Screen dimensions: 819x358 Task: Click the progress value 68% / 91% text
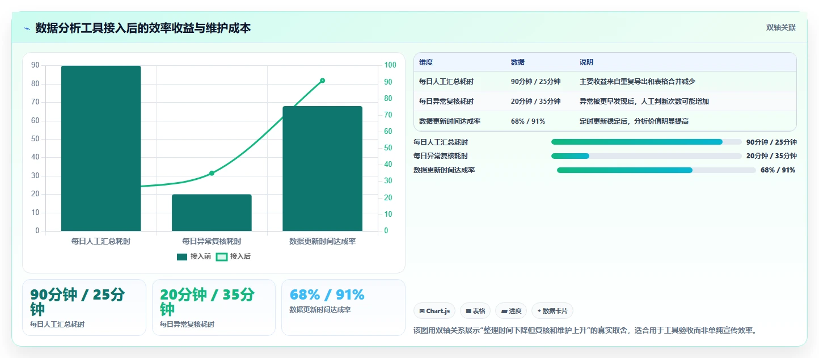(x=778, y=170)
